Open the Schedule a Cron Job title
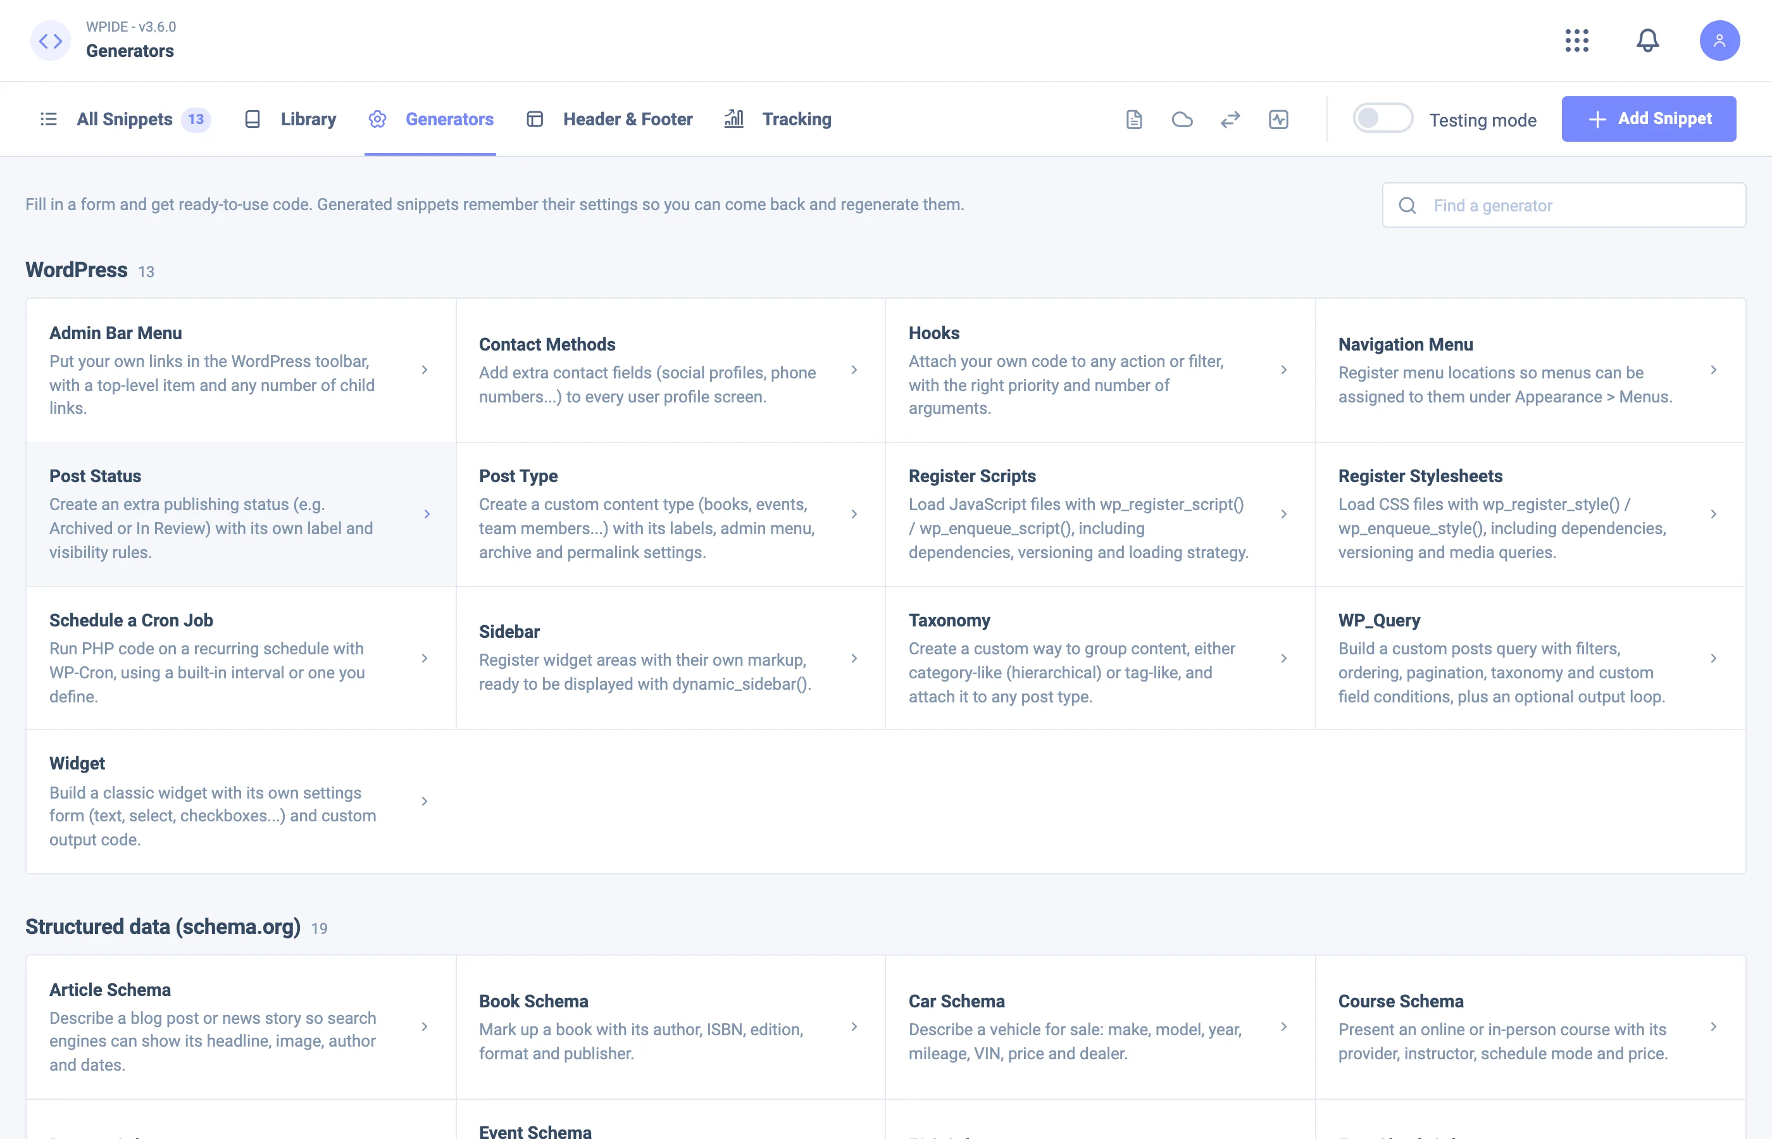The height and width of the screenshot is (1139, 1772). coord(131,621)
